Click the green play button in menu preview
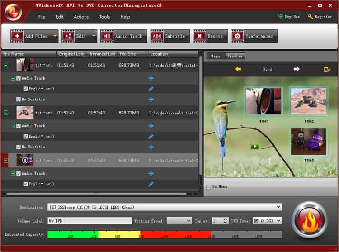The height and width of the screenshot is (252, 339). point(254,146)
